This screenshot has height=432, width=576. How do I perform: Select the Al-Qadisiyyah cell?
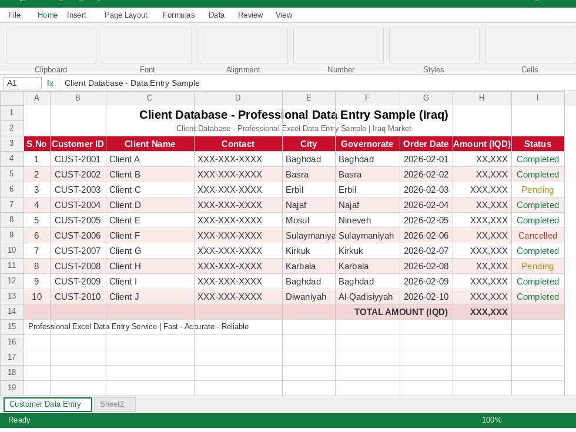(367, 296)
